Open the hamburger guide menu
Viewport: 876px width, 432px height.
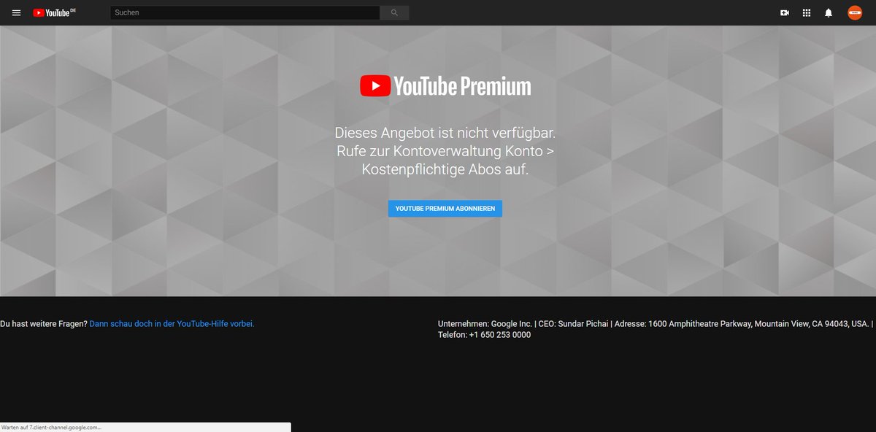(x=16, y=12)
